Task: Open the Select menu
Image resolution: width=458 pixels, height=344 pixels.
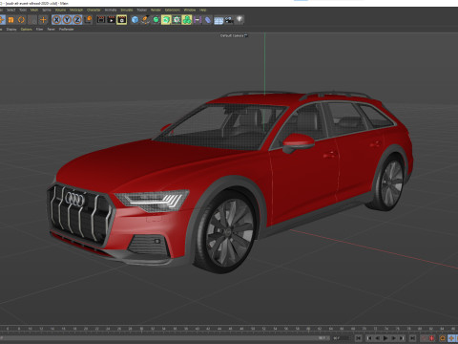Action: (x=10, y=10)
